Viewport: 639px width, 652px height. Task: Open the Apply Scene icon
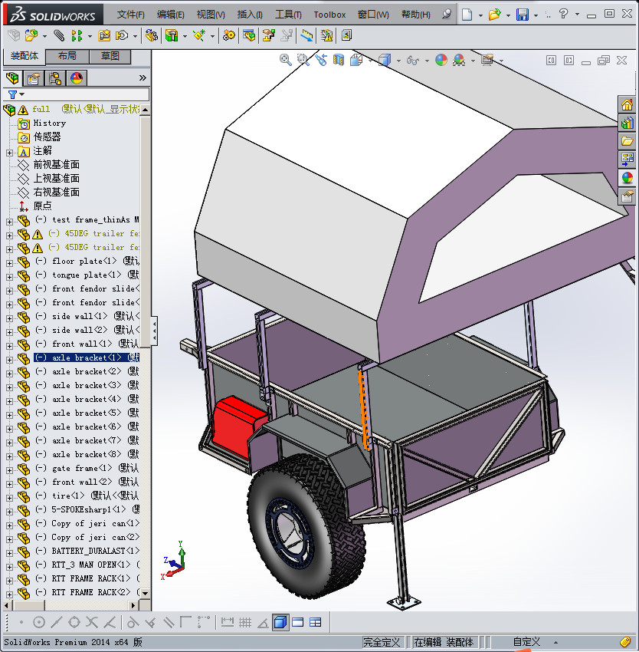(x=459, y=61)
